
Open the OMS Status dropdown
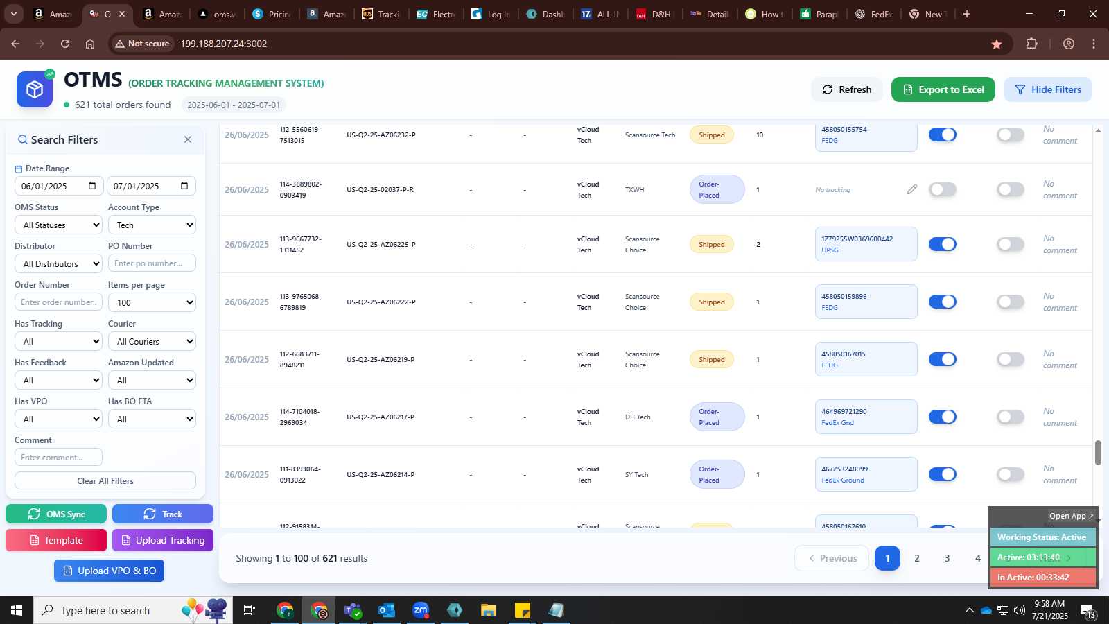[x=58, y=225]
